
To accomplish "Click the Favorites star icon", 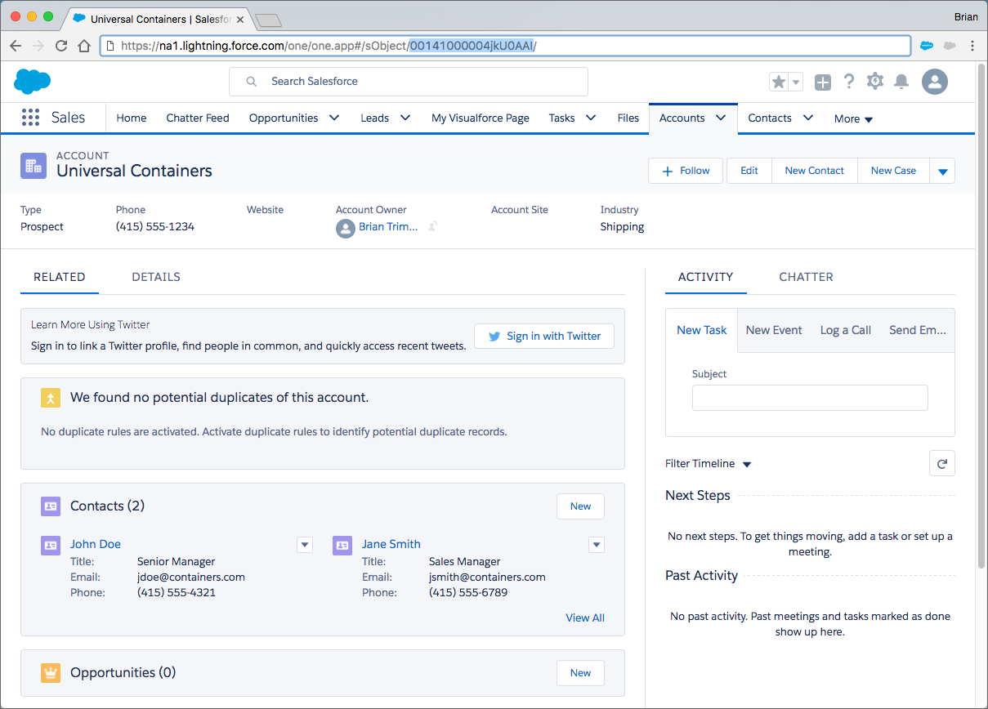I will pyautogui.click(x=779, y=82).
